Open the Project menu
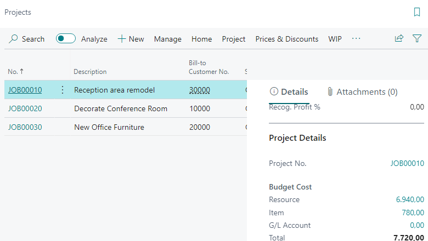428x241 pixels. pyautogui.click(x=234, y=39)
